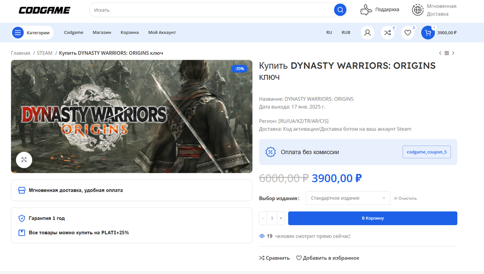Click the Добавить в избранное link

(328, 258)
